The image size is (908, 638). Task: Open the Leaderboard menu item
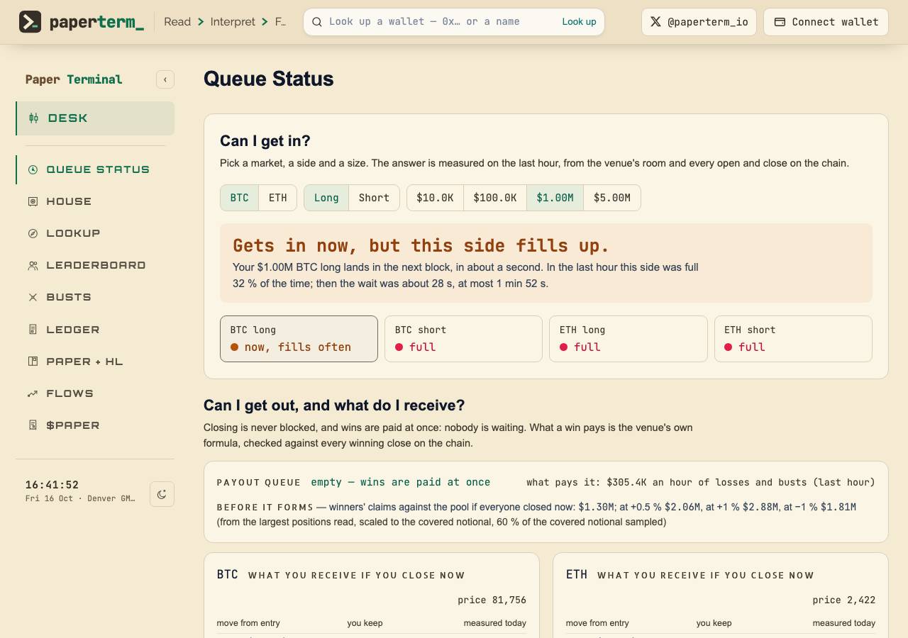(95, 265)
